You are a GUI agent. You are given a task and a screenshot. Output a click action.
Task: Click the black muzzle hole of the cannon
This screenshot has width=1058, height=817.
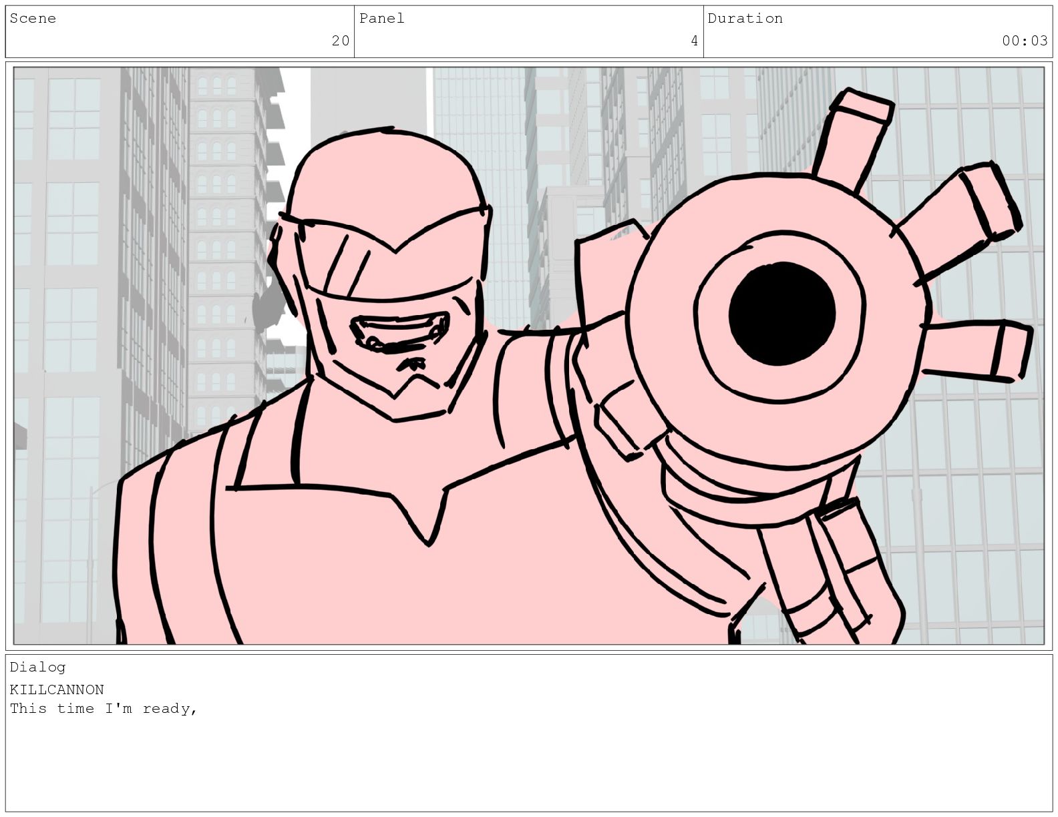[x=781, y=314]
